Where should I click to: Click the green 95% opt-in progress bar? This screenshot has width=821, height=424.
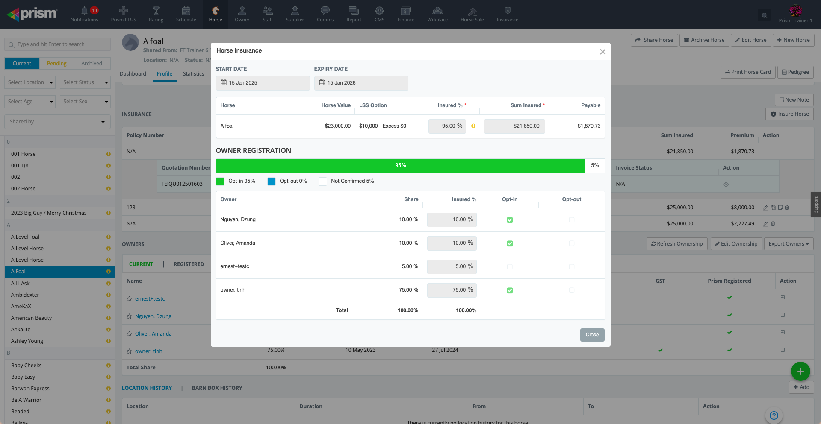click(400, 166)
